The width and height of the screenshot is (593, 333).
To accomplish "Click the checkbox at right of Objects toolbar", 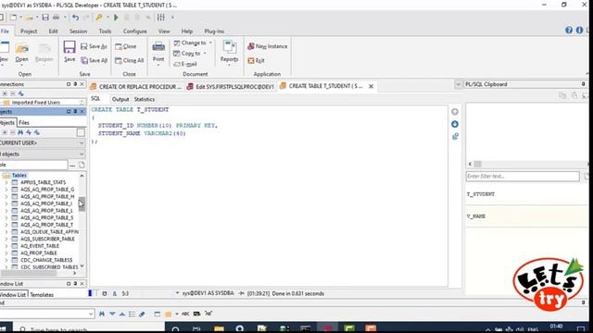I will point(81,132).
